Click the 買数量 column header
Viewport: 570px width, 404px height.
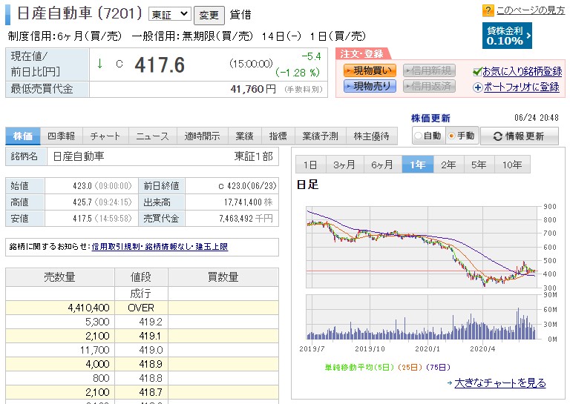tap(223, 277)
